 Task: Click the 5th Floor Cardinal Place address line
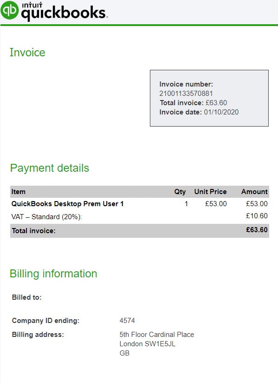click(157, 335)
